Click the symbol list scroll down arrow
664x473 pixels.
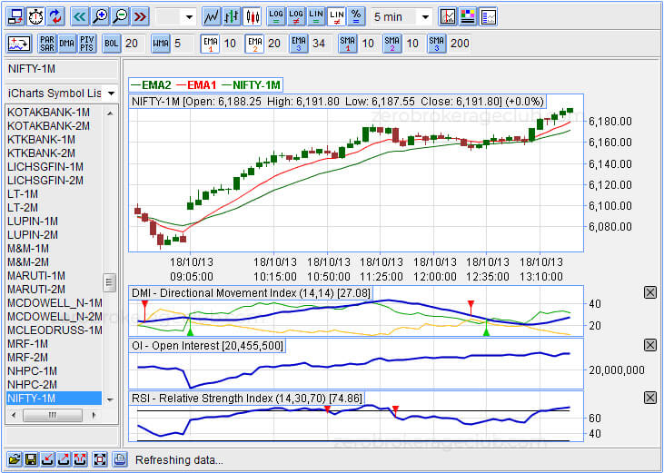(x=110, y=399)
